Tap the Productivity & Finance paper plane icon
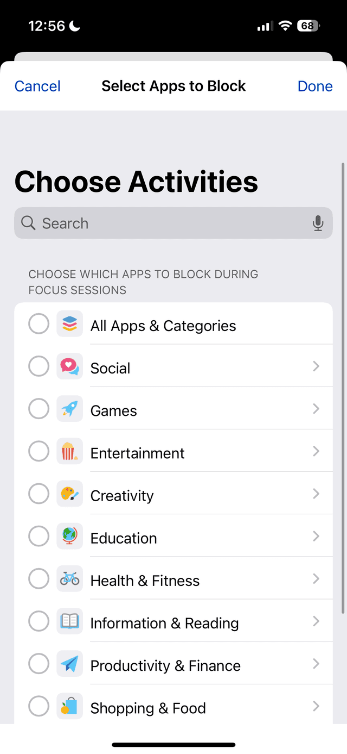Viewport: 347px width, 754px height. click(x=70, y=664)
